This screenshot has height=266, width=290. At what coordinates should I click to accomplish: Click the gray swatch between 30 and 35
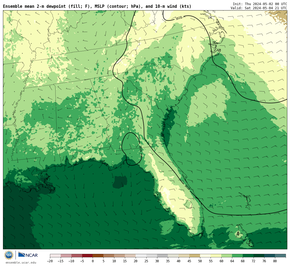[x=162, y=255]
